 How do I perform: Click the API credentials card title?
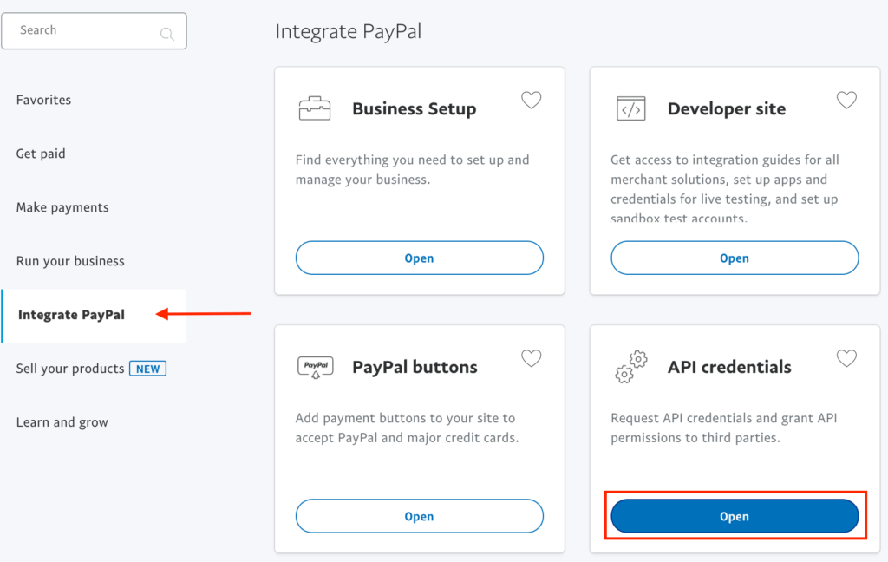tap(729, 367)
